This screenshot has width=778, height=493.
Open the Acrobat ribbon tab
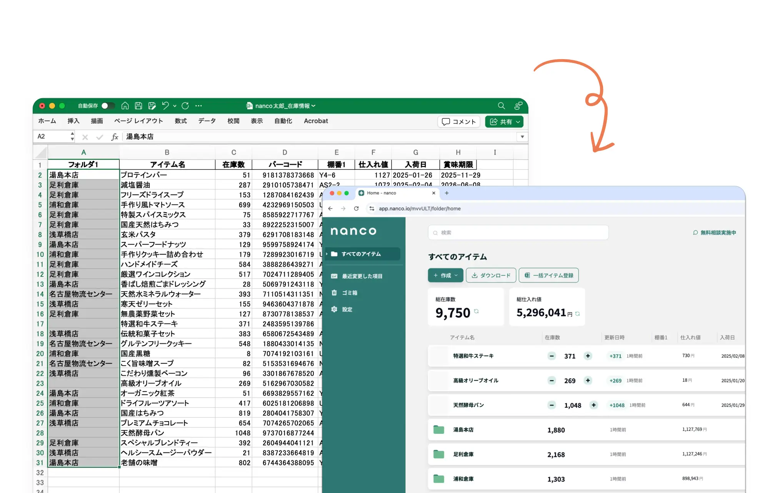tap(316, 121)
